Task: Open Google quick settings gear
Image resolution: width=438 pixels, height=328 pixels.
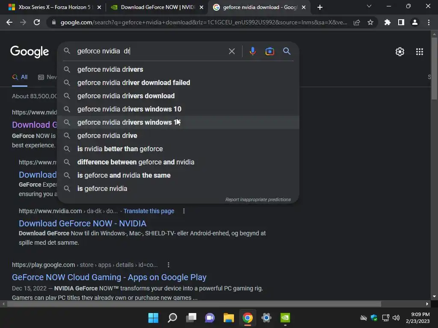Action: coord(400,52)
